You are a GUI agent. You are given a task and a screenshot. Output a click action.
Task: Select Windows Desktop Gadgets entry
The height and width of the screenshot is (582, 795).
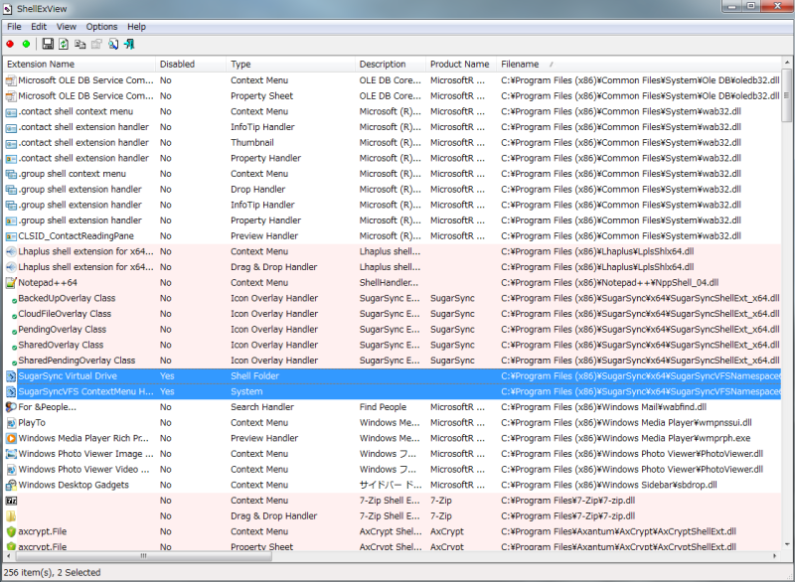click(74, 485)
